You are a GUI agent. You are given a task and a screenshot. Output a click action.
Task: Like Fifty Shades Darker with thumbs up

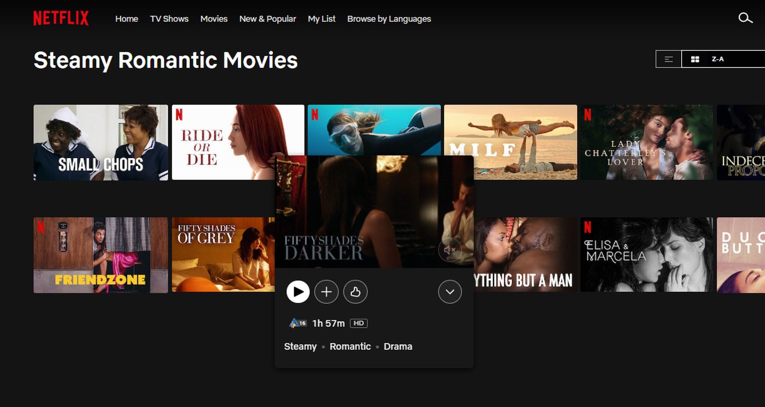pos(356,292)
